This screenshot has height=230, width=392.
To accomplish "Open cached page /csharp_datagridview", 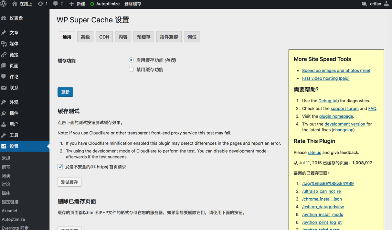I will click(x=323, y=207).
